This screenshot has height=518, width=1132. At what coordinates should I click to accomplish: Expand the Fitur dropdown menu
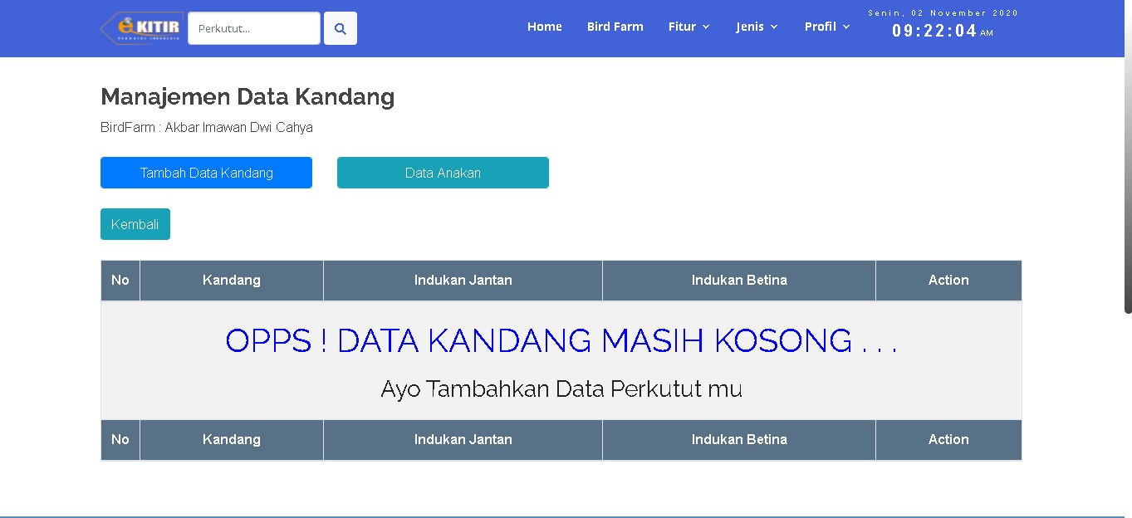(689, 27)
